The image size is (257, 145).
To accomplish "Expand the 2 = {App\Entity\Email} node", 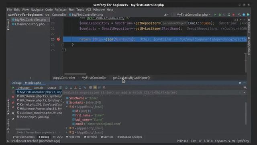I will point(67,133).
